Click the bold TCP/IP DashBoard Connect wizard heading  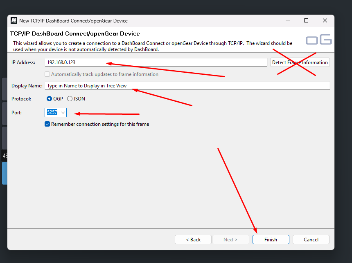(75, 33)
